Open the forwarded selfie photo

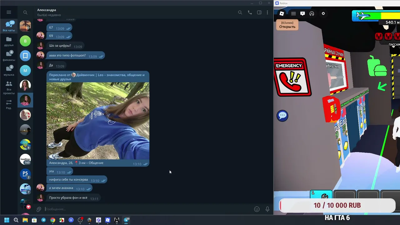[98, 121]
